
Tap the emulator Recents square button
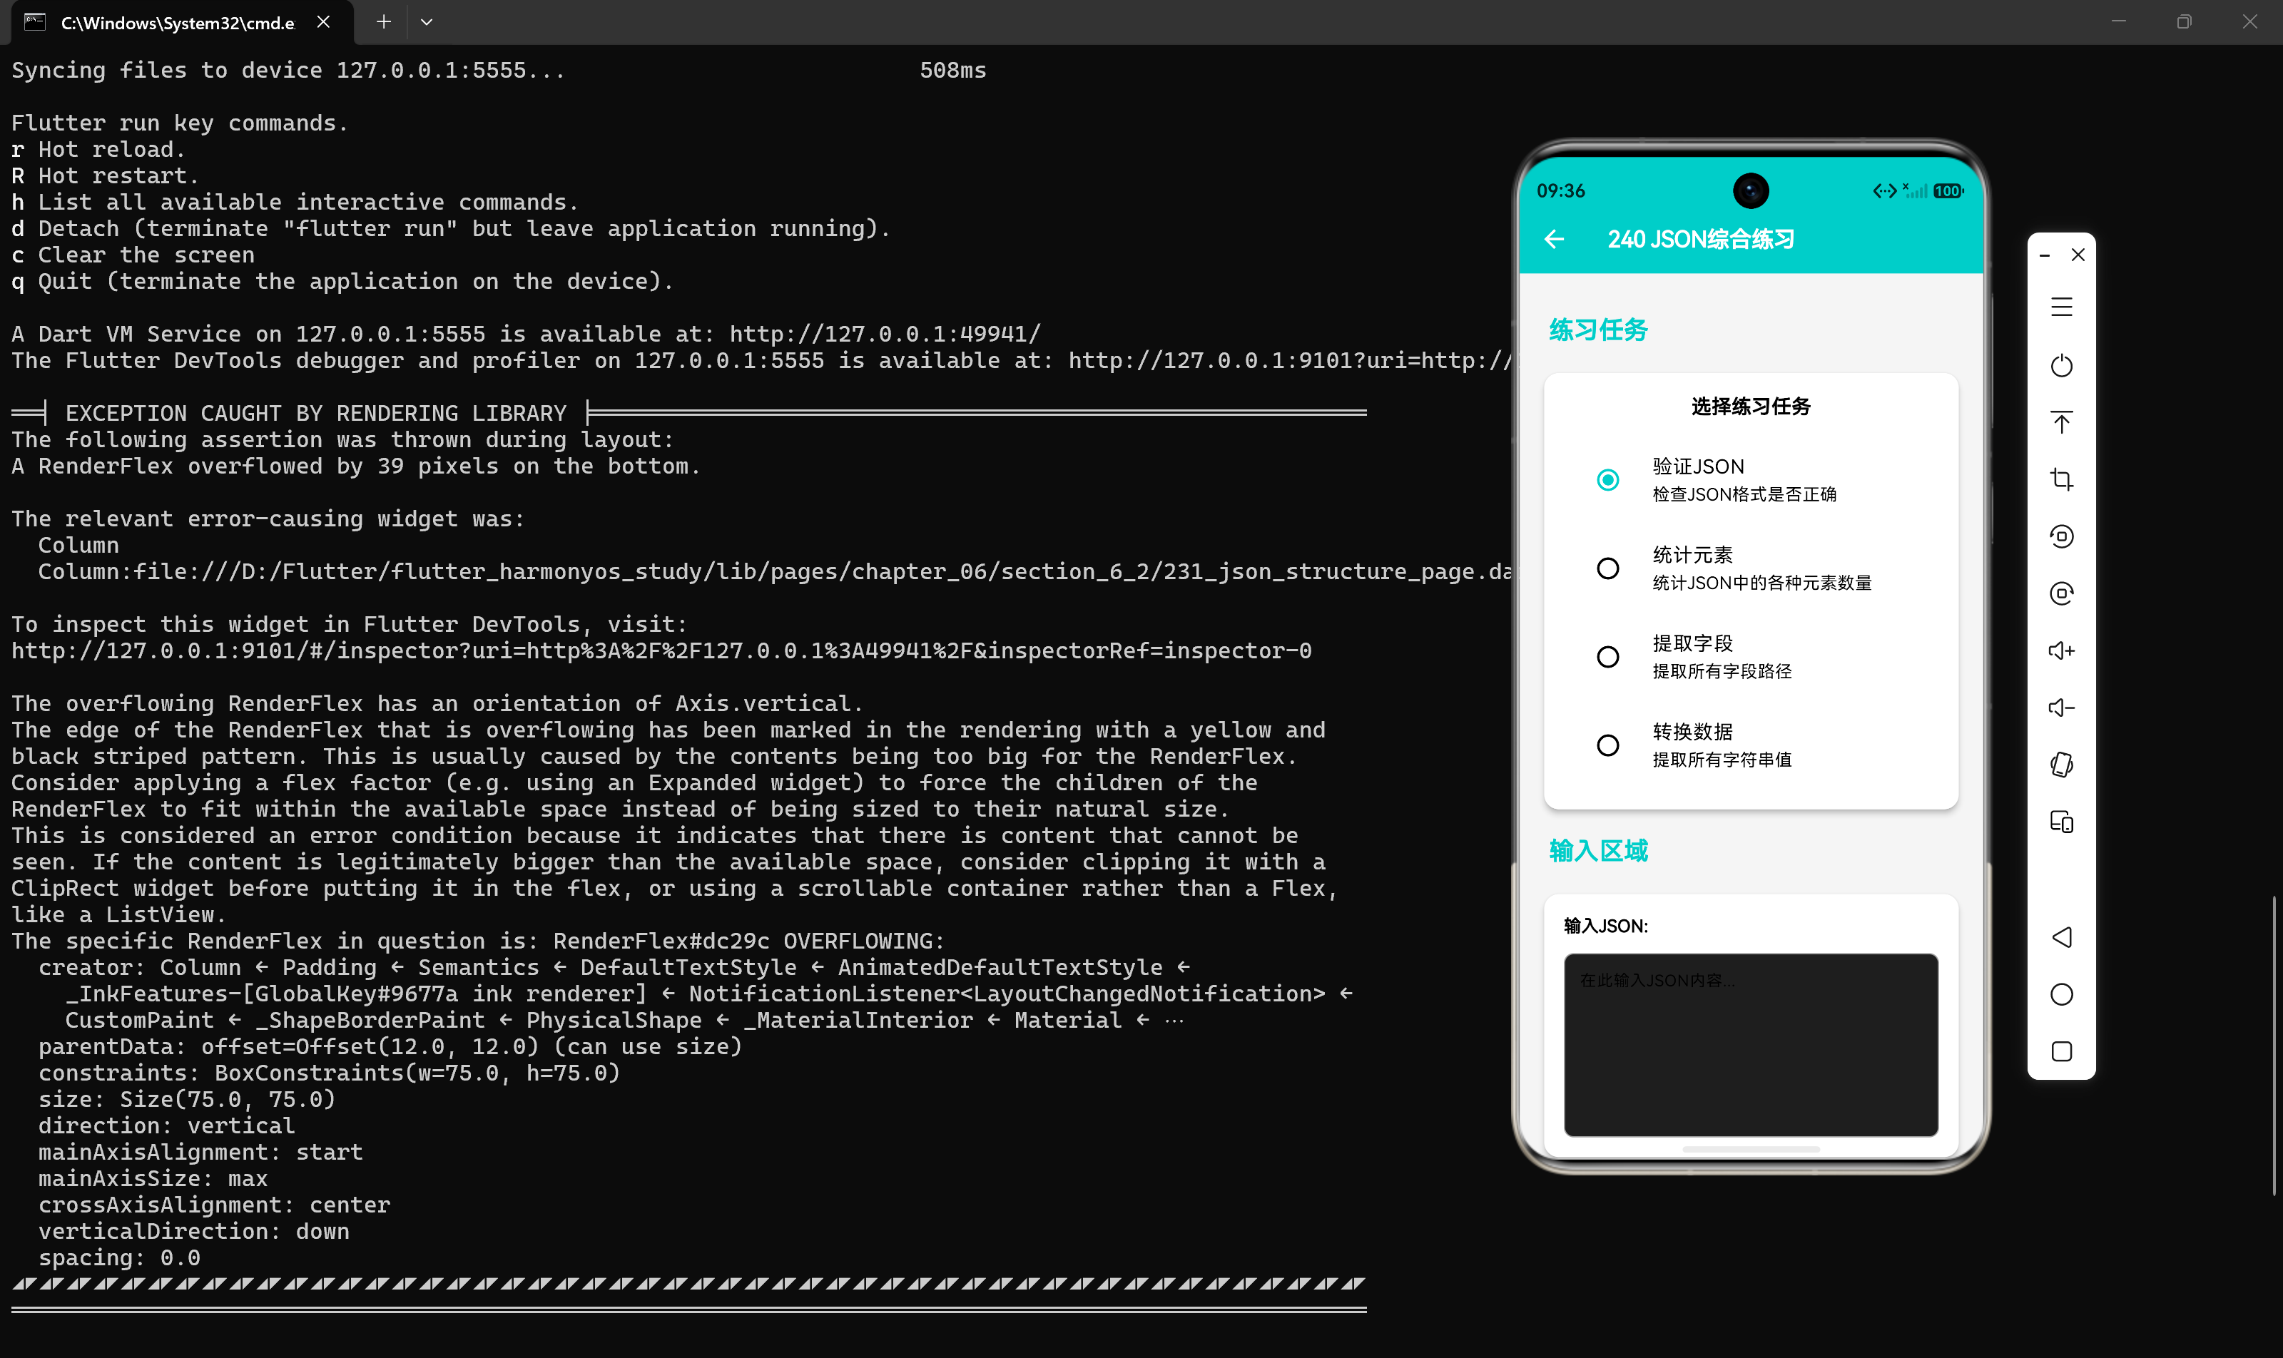tap(2060, 1051)
